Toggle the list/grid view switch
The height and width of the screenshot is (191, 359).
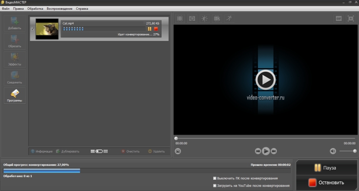(99, 151)
